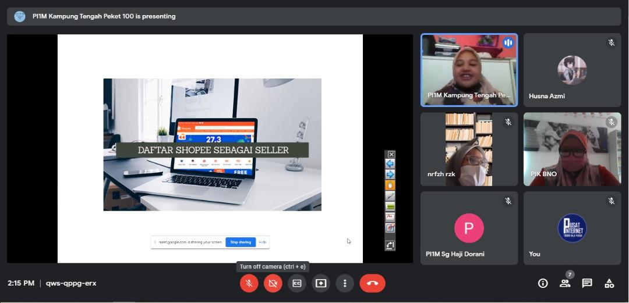Click muted mic icon on PIK BNO tile
Screen dimensions: 629x303
tap(611, 122)
